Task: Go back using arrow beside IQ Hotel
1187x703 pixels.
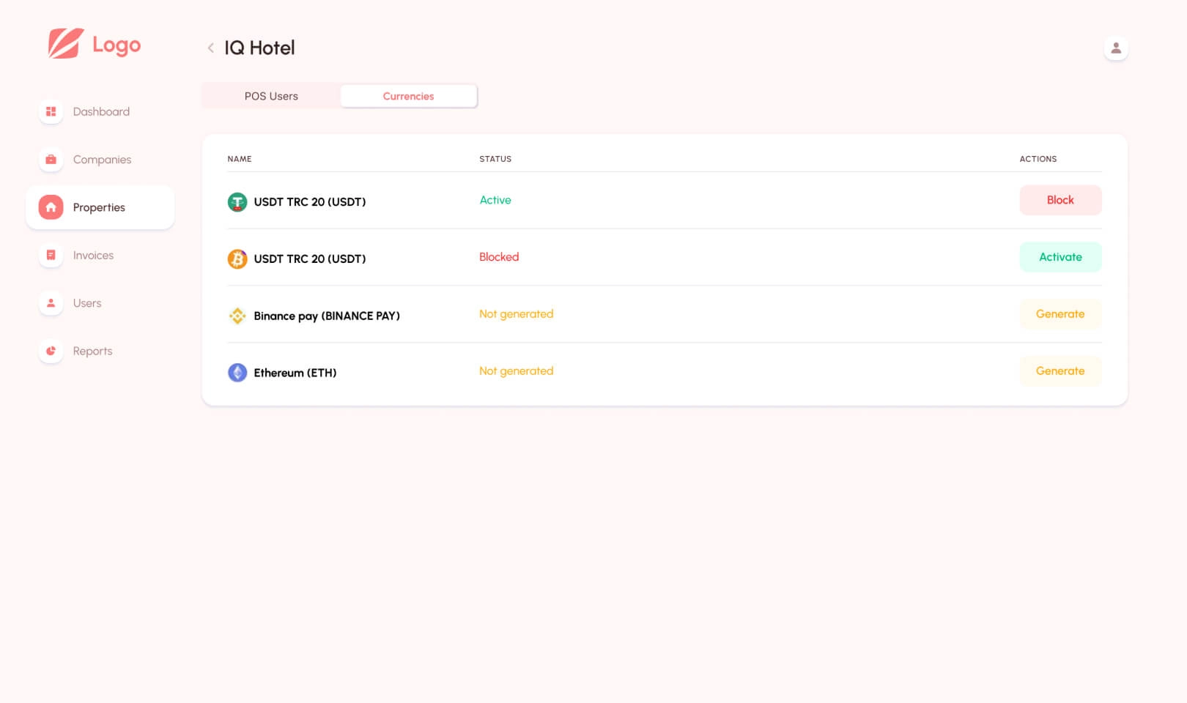Action: pos(210,48)
